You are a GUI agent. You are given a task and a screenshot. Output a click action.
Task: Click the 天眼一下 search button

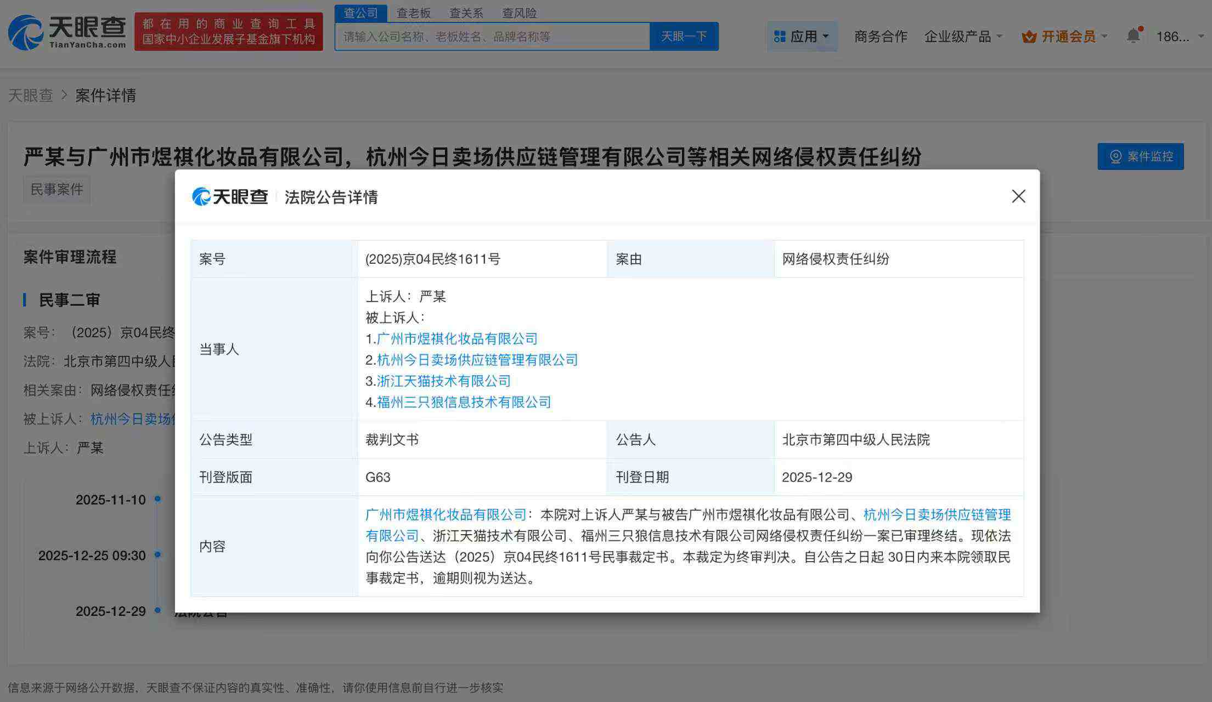point(684,35)
